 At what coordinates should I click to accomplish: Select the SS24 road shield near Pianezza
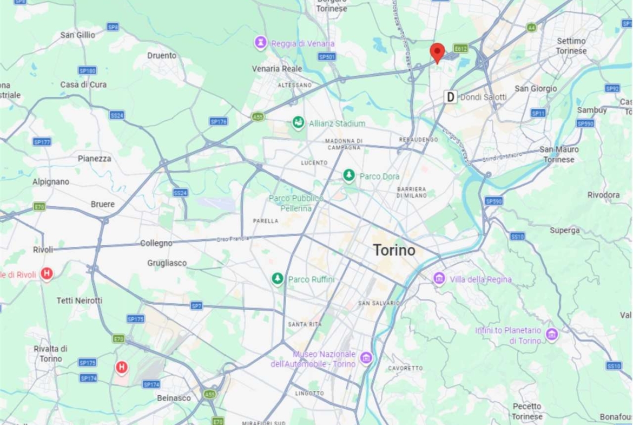tap(117, 115)
